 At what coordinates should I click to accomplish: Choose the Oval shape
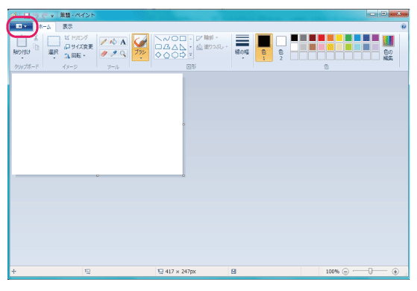click(x=175, y=39)
